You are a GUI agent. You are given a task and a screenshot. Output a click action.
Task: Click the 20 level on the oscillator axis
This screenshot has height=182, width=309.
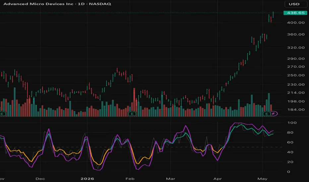tap(290, 162)
